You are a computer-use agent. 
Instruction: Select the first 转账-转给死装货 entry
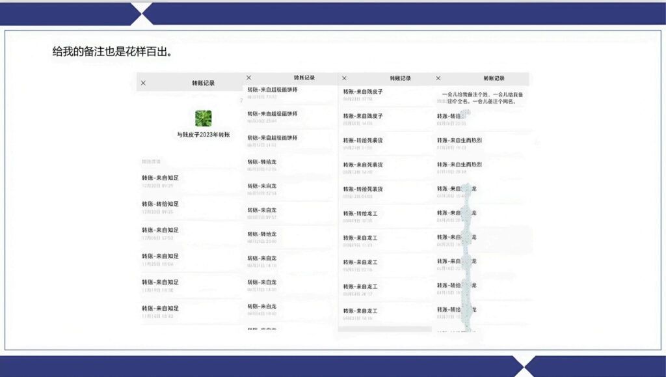click(x=363, y=140)
